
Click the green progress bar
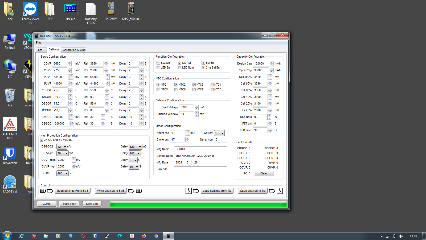tap(198, 204)
